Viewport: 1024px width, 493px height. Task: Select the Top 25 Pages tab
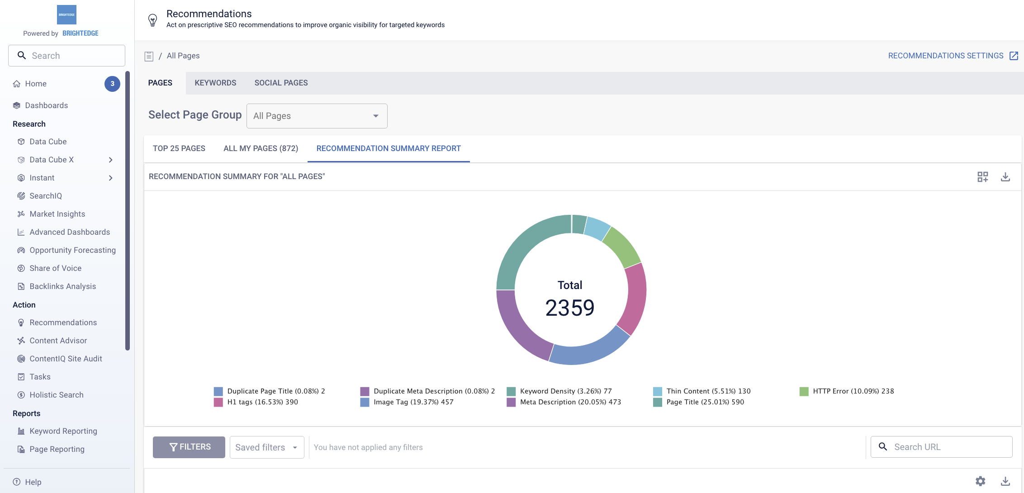tap(179, 148)
